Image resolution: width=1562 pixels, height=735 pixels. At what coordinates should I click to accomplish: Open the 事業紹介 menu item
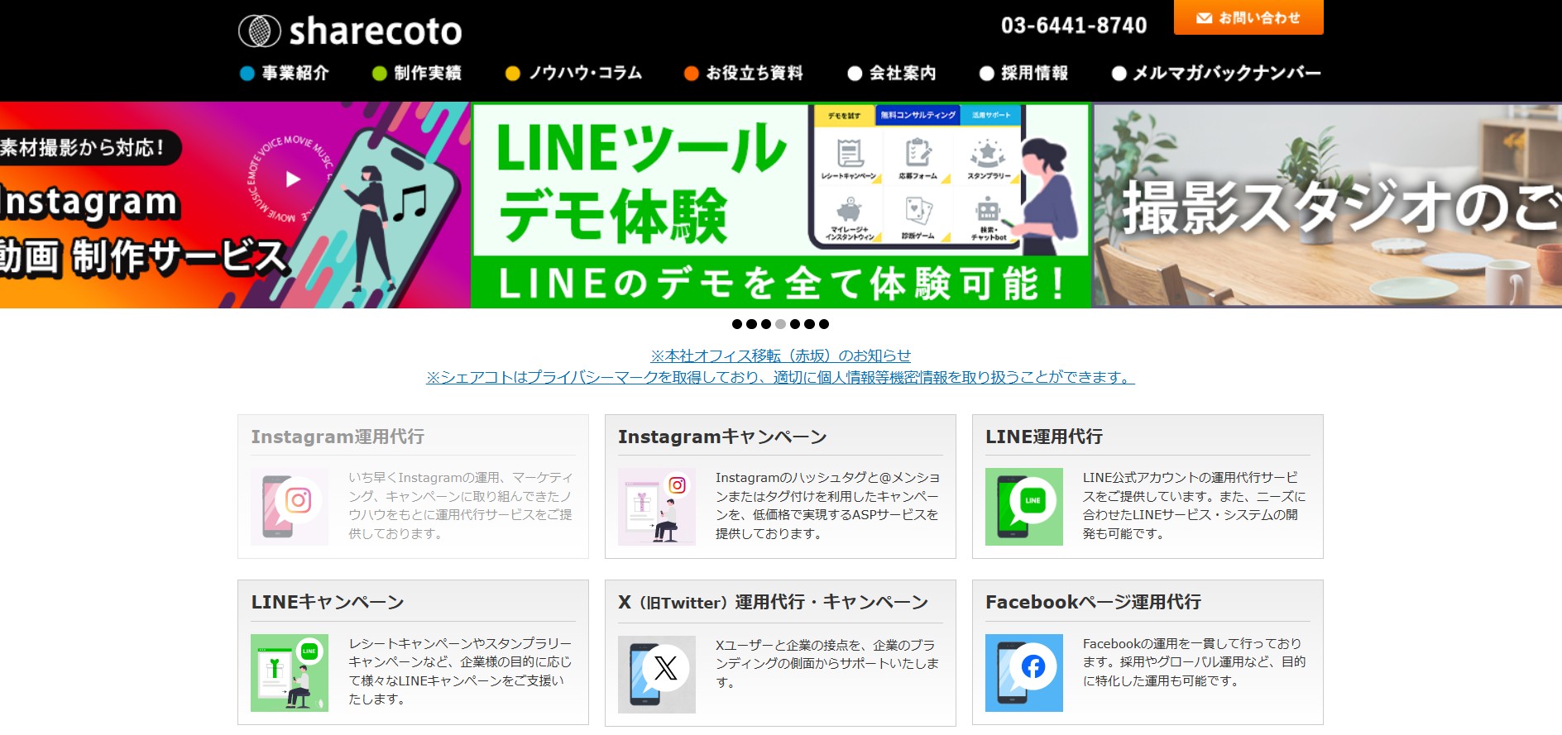pyautogui.click(x=284, y=73)
